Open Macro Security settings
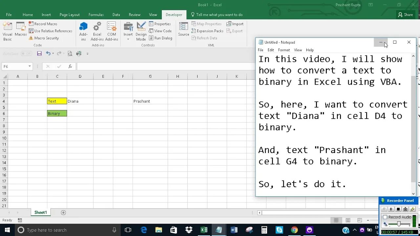420x236 pixels. point(44,38)
